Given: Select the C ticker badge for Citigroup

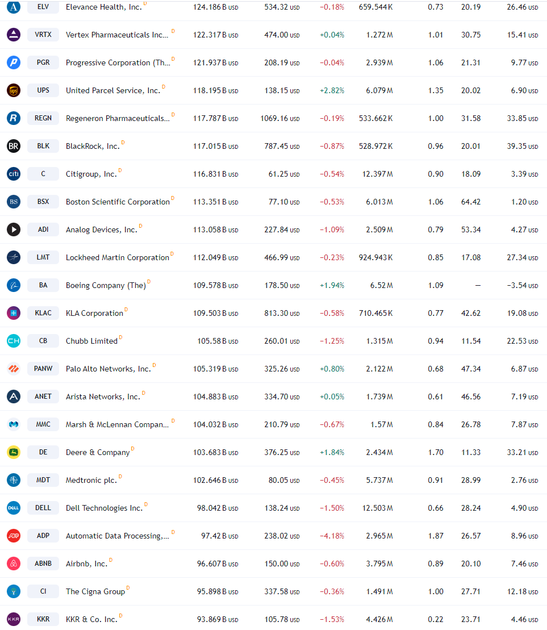Looking at the screenshot, I should (x=43, y=174).
